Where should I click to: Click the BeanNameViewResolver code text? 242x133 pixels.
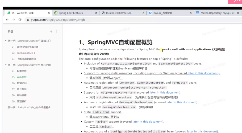click(x=175, y=64)
